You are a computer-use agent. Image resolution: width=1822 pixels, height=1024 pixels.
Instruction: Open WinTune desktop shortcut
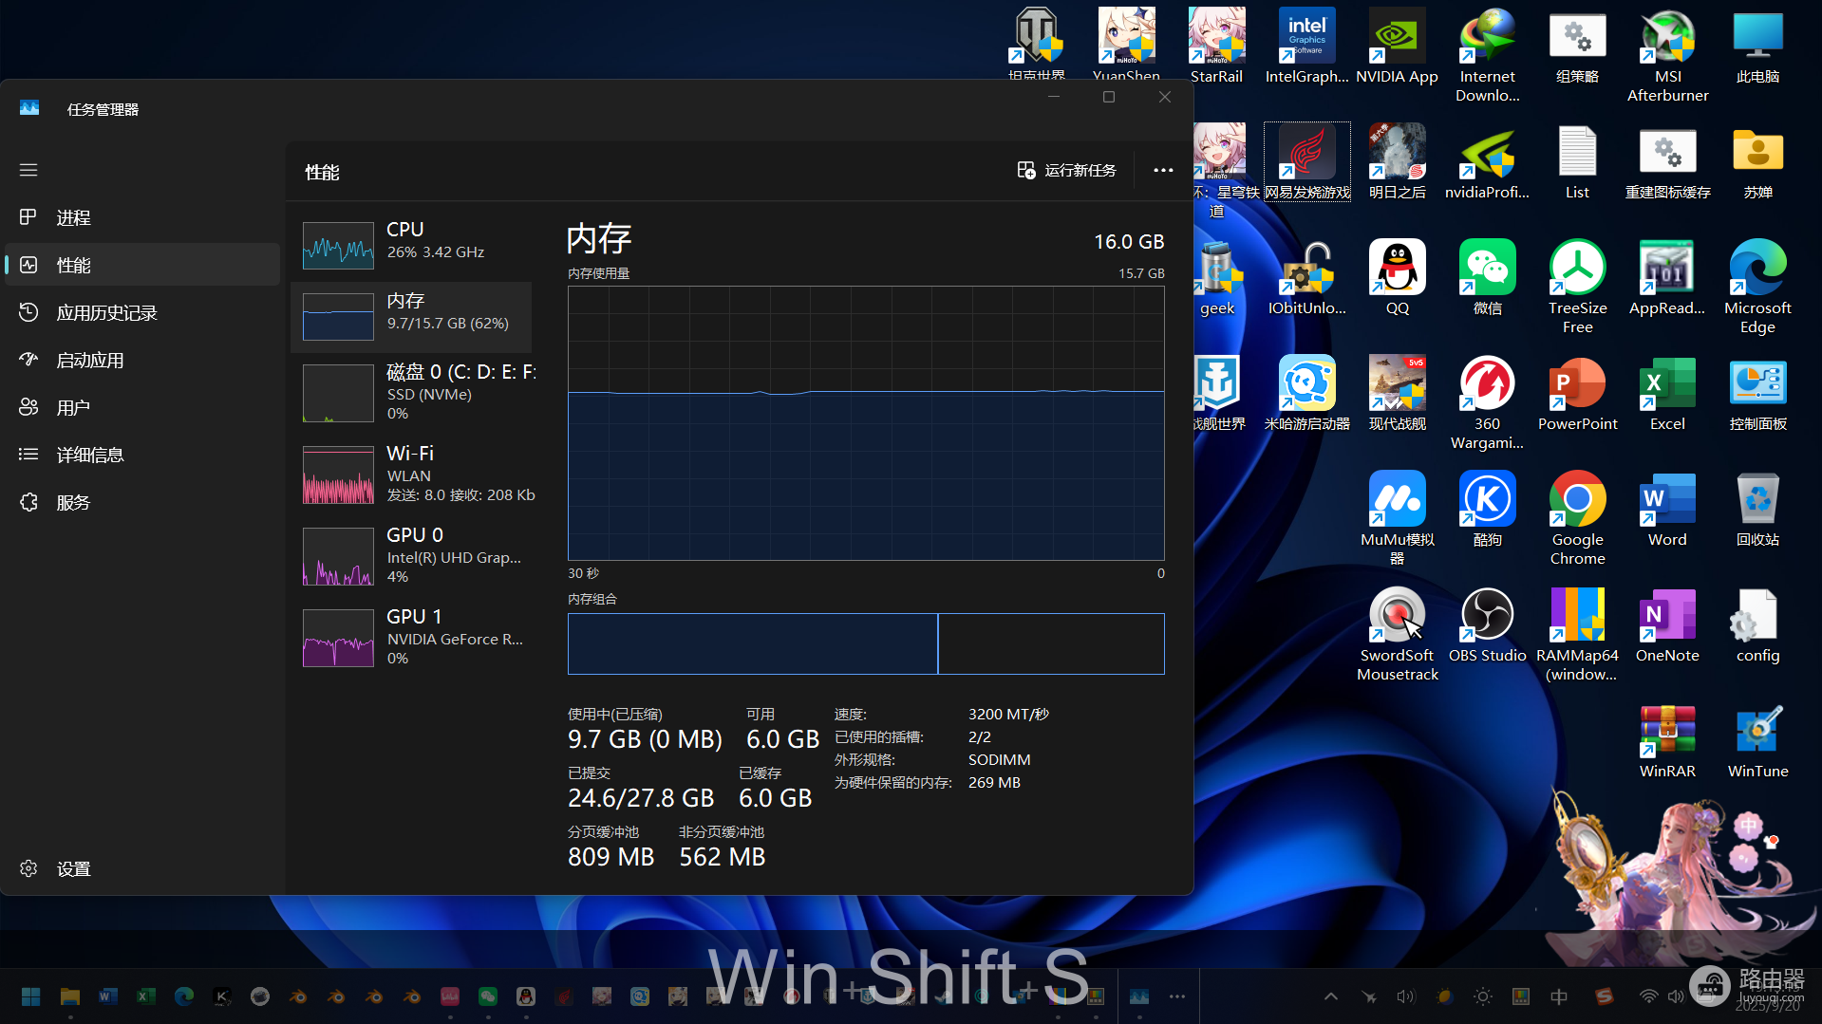[x=1757, y=741]
